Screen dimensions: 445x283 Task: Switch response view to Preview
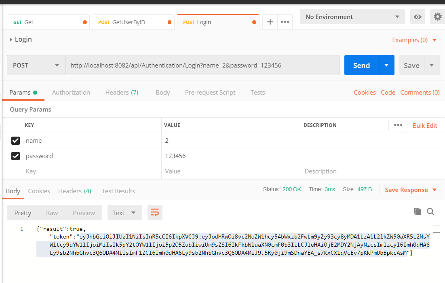(84, 213)
